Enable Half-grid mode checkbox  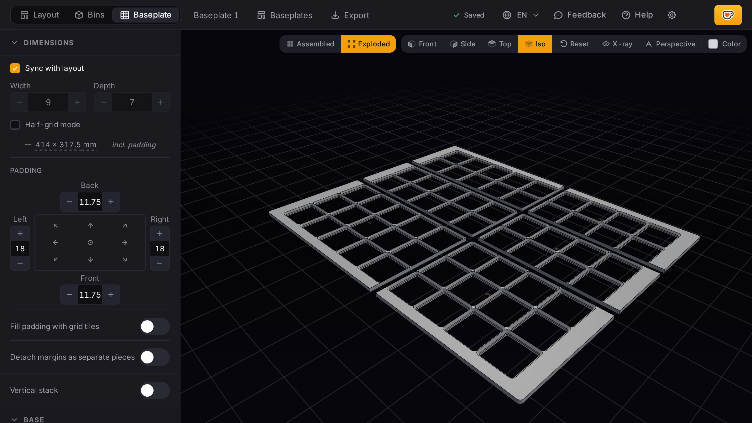tap(15, 125)
